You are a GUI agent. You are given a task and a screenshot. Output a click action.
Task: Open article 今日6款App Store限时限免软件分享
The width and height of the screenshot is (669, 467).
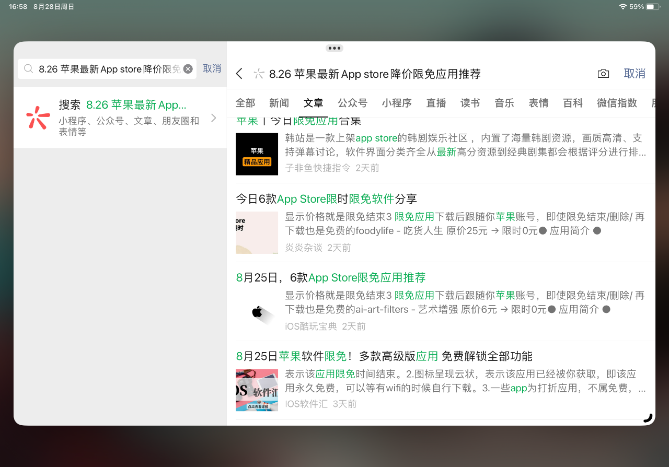coord(327,199)
